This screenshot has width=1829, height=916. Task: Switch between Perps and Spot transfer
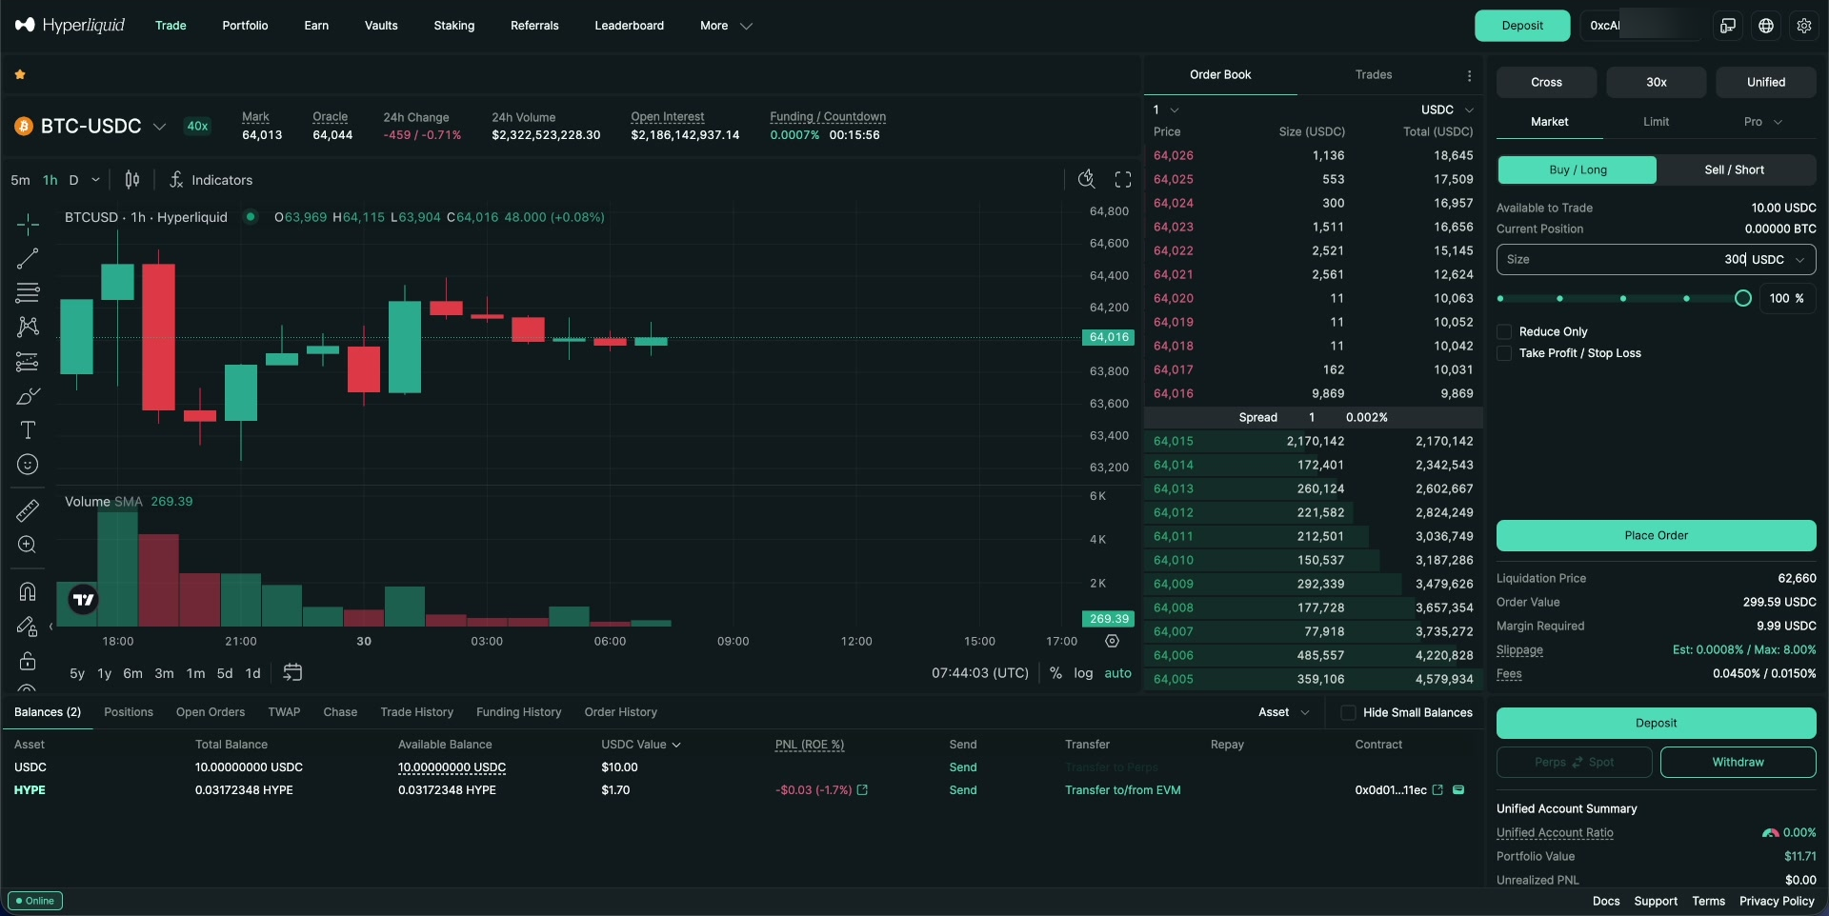point(1575,762)
